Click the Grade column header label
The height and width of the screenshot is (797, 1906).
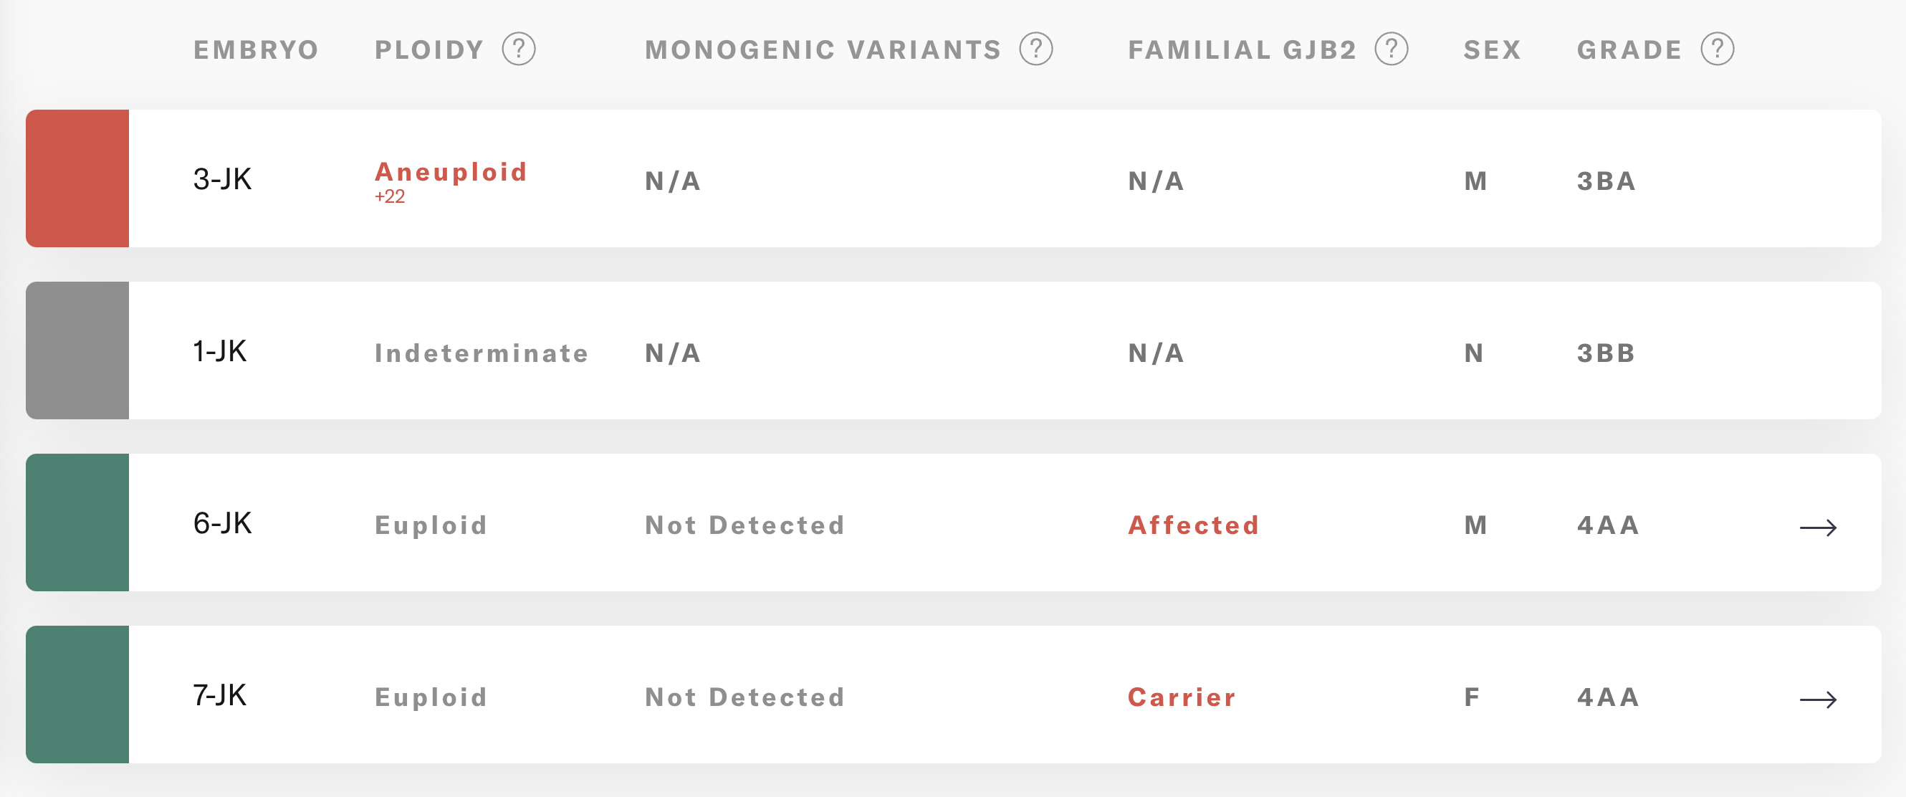(1629, 49)
